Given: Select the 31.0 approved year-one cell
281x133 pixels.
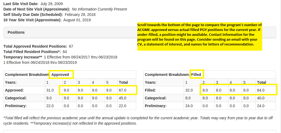Looking at the screenshot, I should (50, 90).
